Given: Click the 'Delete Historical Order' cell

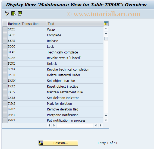Looking at the screenshot, I should click(x=75, y=75).
